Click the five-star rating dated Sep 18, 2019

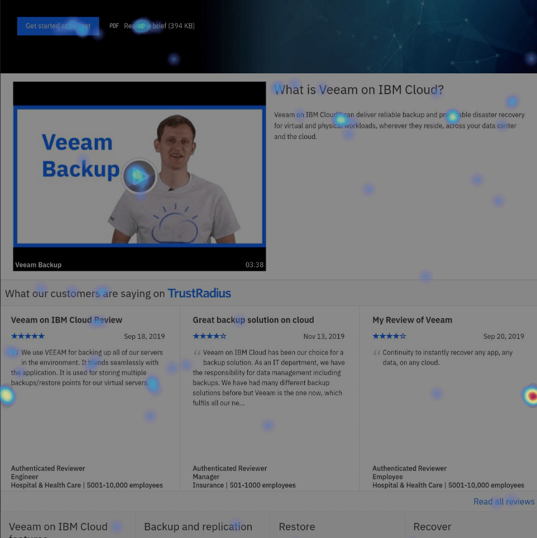(28, 336)
